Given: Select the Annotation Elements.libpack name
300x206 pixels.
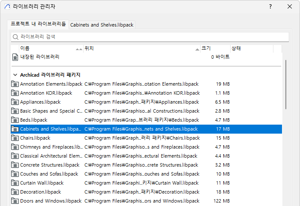Looking at the screenshot, I should point(51,84).
